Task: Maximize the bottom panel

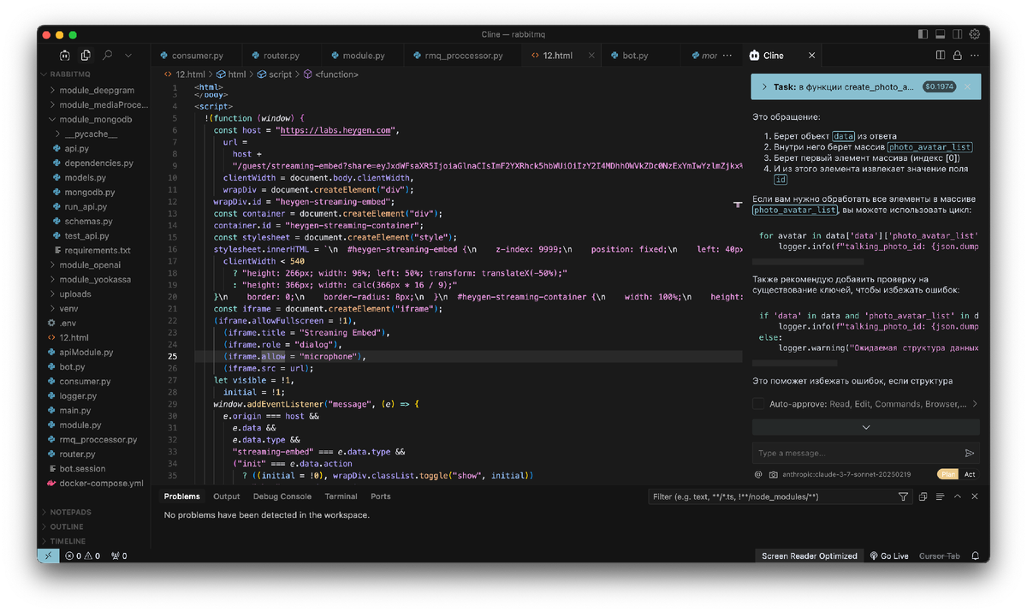Action: 958,496
